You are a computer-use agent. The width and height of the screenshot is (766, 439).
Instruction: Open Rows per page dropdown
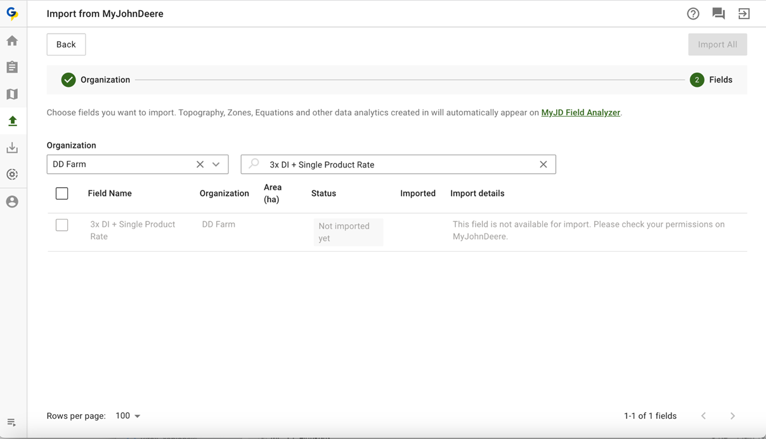click(128, 416)
